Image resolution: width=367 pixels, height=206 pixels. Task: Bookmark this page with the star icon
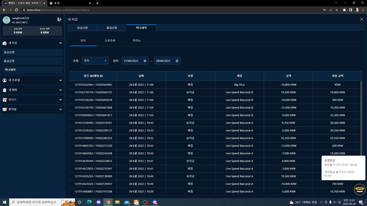coord(337,10)
